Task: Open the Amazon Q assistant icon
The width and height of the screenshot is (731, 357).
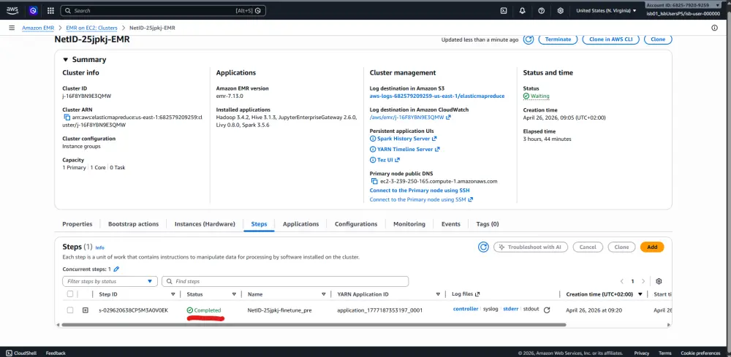Action: 33,10
